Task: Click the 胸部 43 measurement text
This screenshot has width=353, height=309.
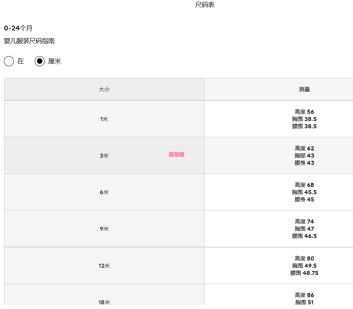Action: click(x=304, y=156)
